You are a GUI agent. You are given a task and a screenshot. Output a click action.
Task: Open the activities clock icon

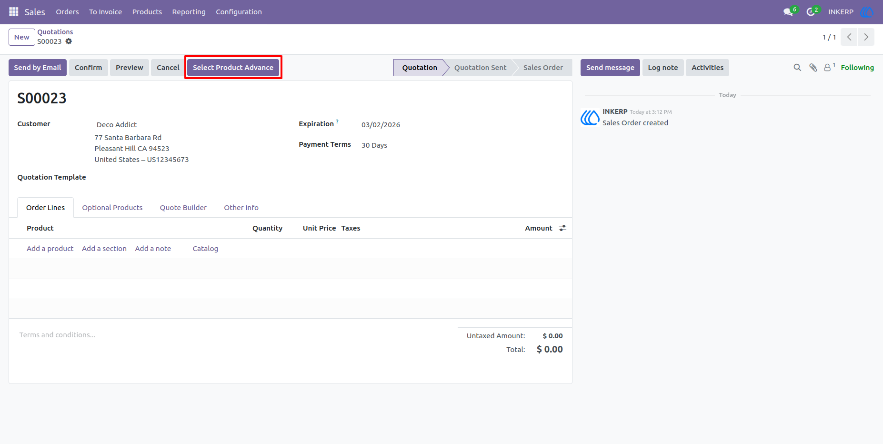click(811, 12)
